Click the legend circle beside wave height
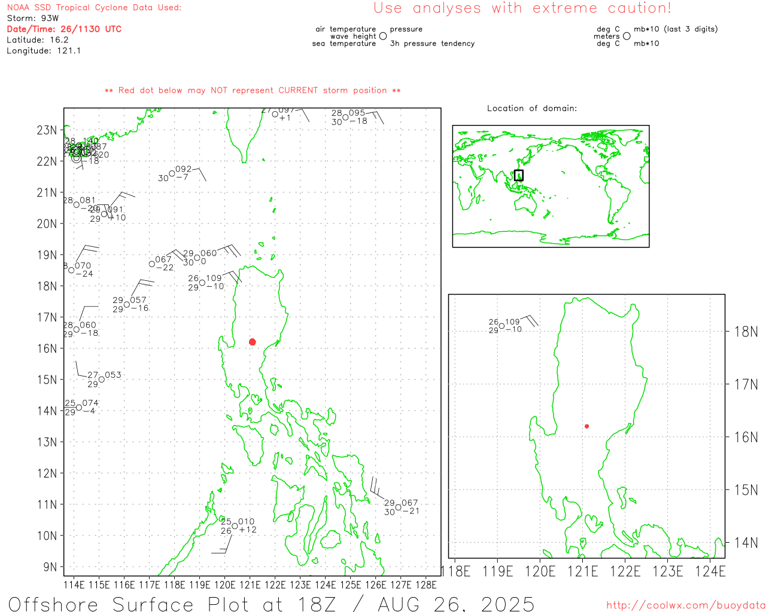Viewport: 766px width, 612px height. pos(383,36)
